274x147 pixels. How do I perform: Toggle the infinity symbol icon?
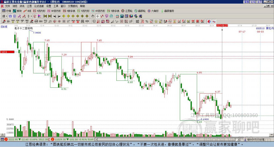click(x=214, y=21)
